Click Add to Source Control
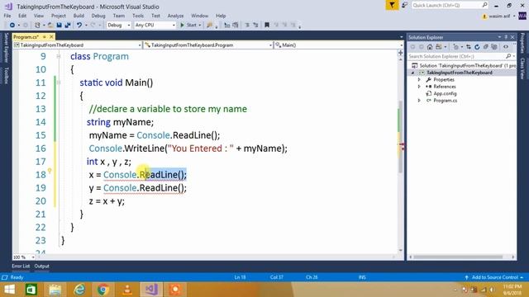 pos(494,277)
